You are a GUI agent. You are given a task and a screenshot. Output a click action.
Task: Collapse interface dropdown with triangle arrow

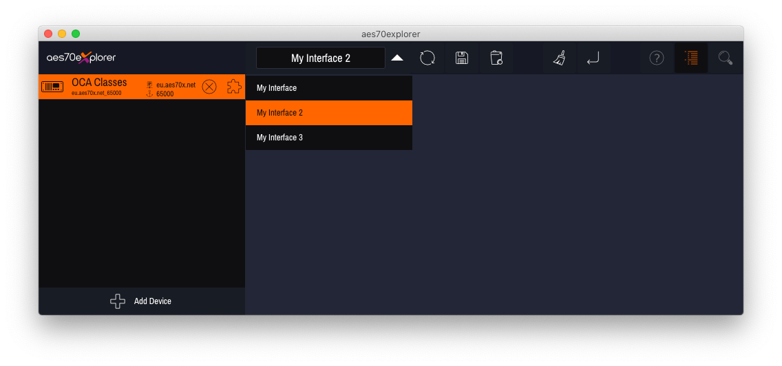click(397, 58)
